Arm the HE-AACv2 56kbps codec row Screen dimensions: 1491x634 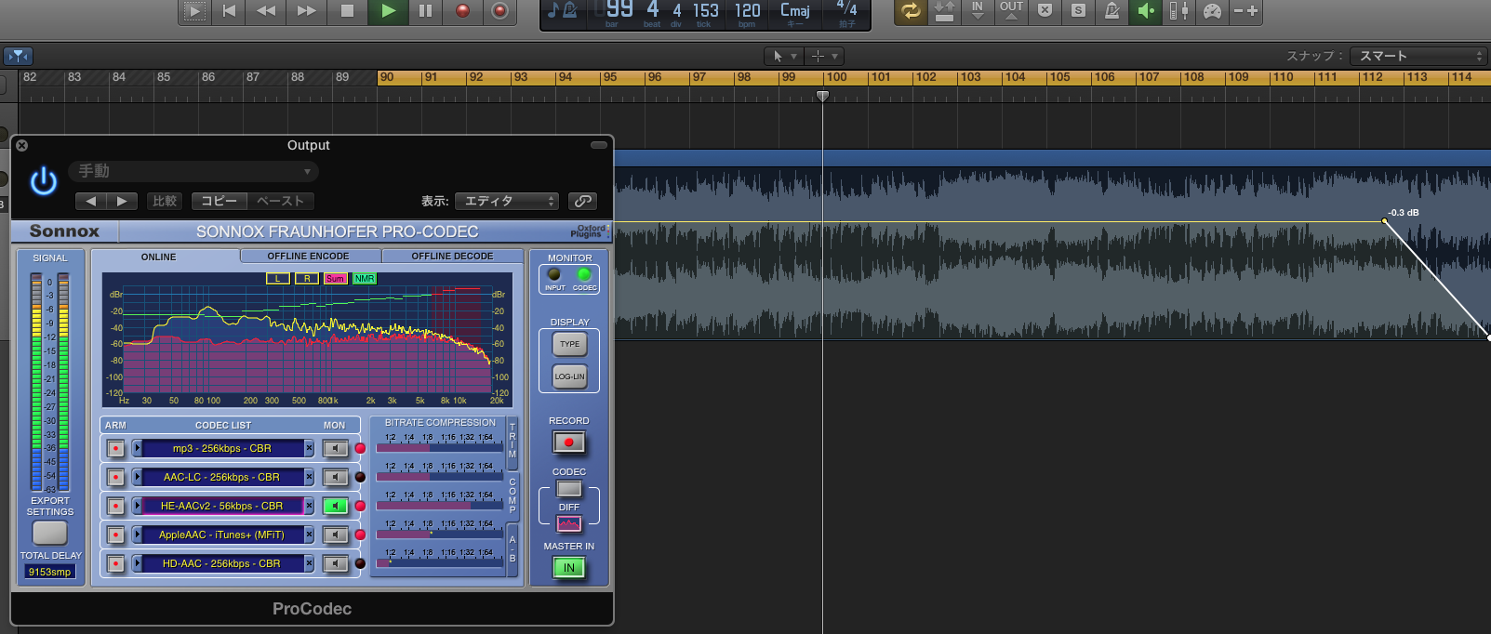pos(115,506)
